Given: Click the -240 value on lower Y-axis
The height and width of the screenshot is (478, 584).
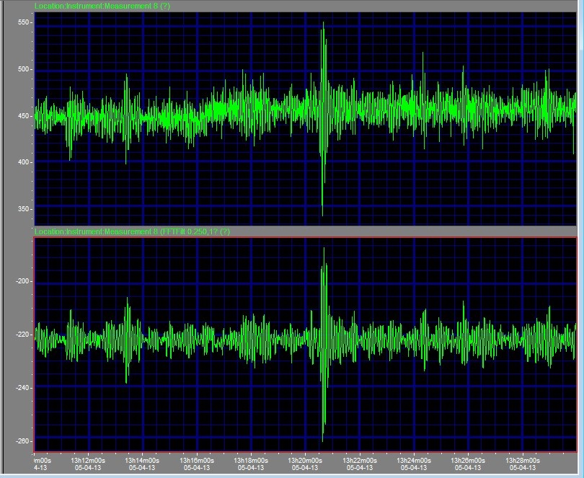Looking at the screenshot, I should [x=22, y=388].
